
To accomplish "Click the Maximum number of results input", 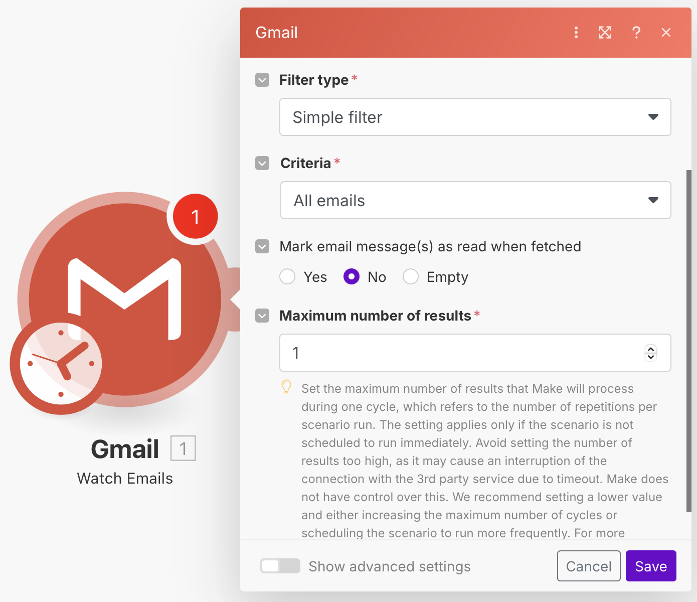I will [x=475, y=353].
